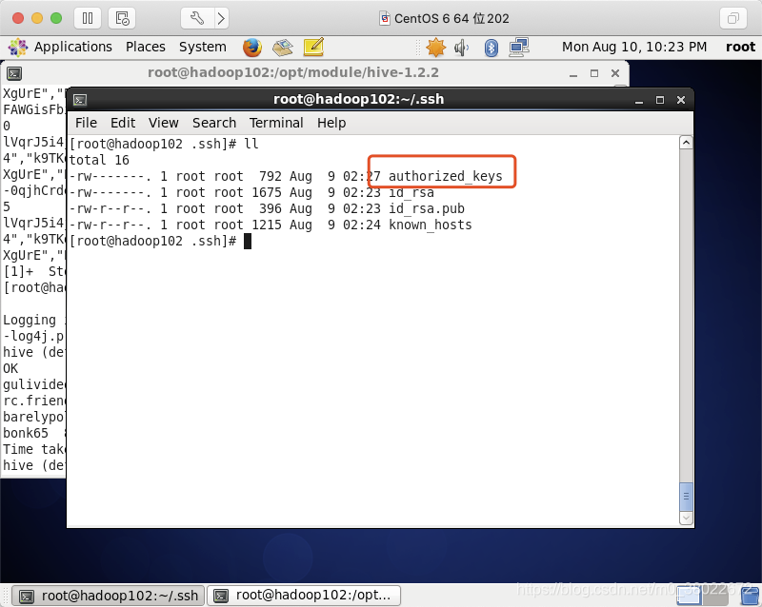Viewport: 762px width, 607px height.
Task: Minimize the .ssh terminal window
Action: (x=639, y=100)
